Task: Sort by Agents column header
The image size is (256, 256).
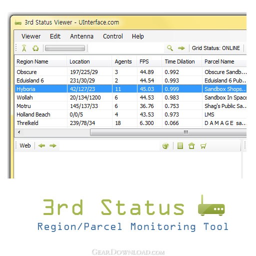Action: point(124,61)
